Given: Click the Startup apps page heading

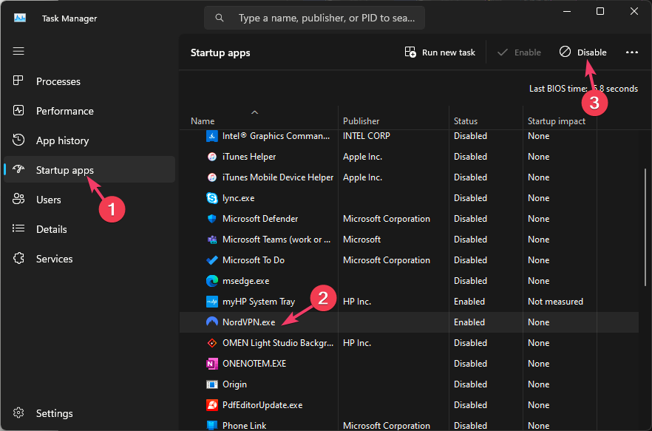Looking at the screenshot, I should click(x=220, y=52).
